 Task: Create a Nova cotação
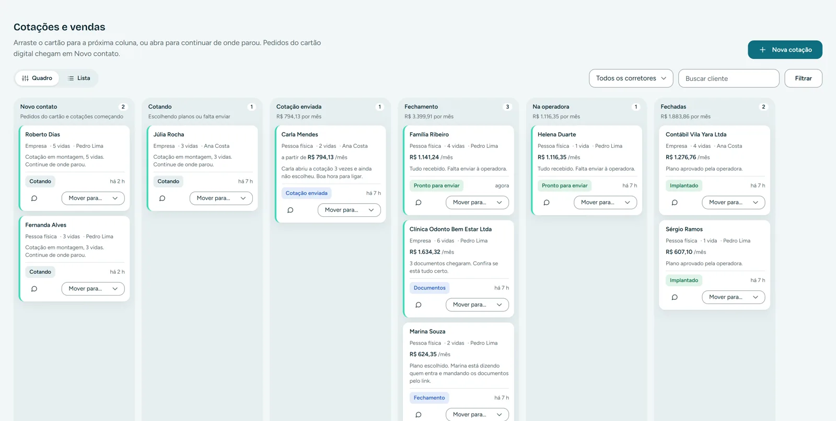point(785,50)
